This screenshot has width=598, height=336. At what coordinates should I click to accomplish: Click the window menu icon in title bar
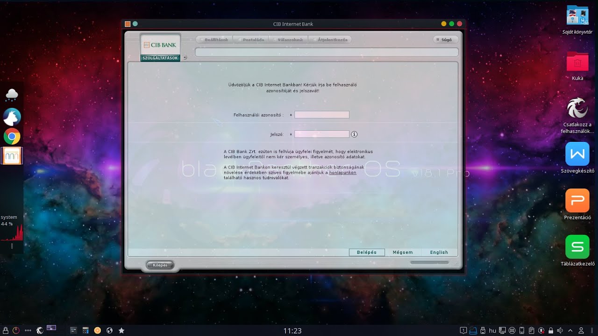(128, 24)
